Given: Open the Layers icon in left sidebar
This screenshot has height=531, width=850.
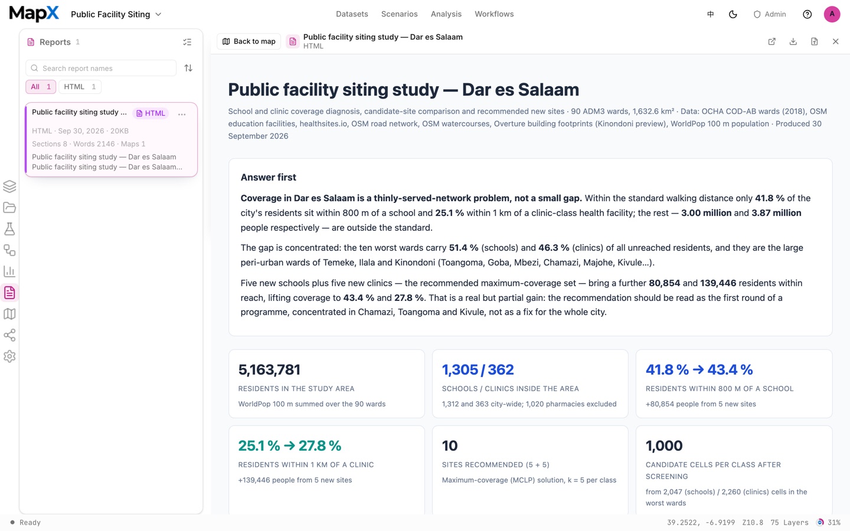Looking at the screenshot, I should 9,186.
